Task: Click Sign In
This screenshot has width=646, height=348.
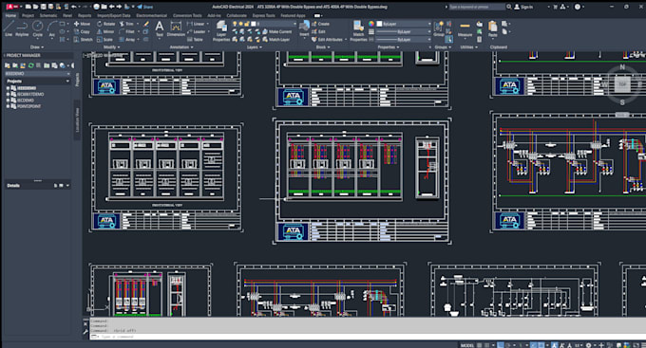Action: pyautogui.click(x=523, y=7)
